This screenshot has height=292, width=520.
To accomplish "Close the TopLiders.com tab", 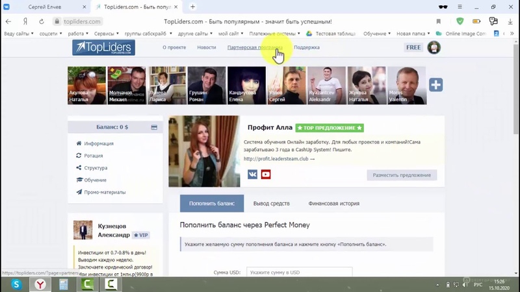I will coord(175,7).
